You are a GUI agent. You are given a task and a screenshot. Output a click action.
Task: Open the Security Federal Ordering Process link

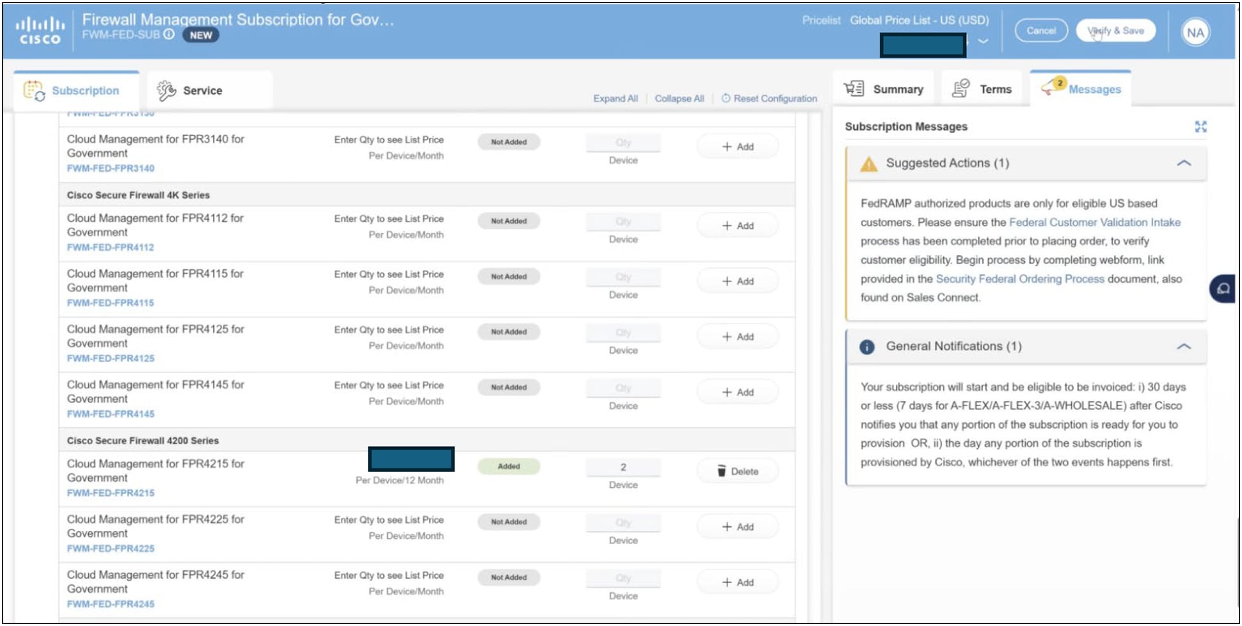tap(1020, 279)
